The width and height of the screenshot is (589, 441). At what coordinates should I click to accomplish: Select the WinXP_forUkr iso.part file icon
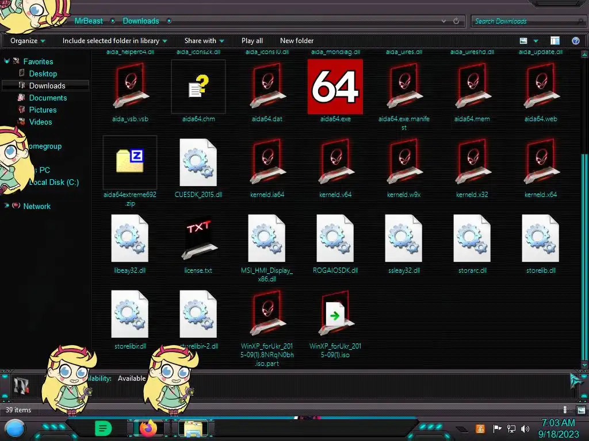click(267, 314)
